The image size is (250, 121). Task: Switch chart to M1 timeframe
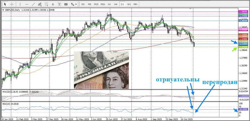point(83,4)
